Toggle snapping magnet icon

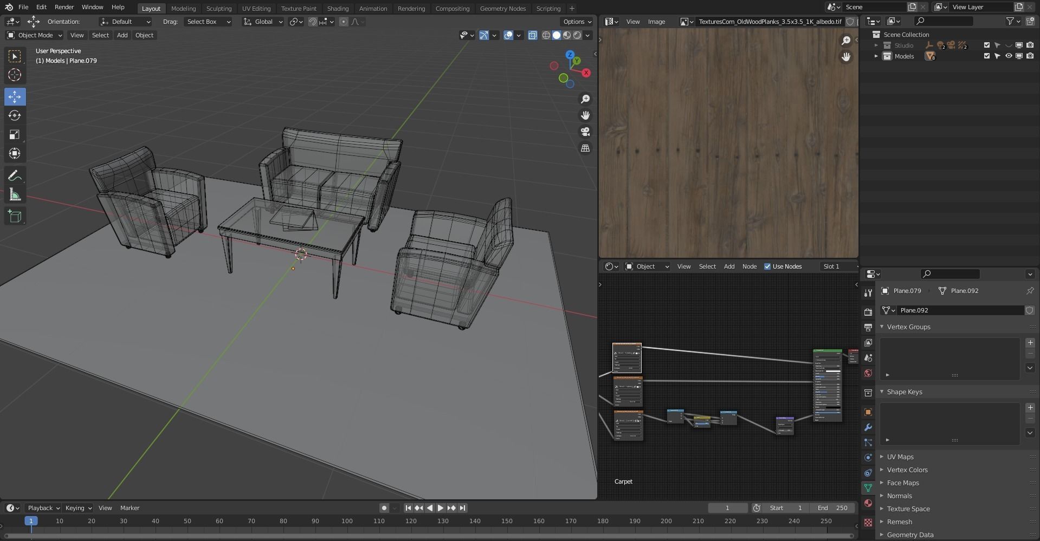point(313,22)
